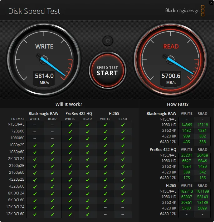Click the H.265 2160 4K read value 18139
The height and width of the screenshot is (222, 214).
click(202, 203)
